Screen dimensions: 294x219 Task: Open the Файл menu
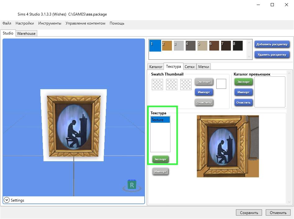[7, 23]
